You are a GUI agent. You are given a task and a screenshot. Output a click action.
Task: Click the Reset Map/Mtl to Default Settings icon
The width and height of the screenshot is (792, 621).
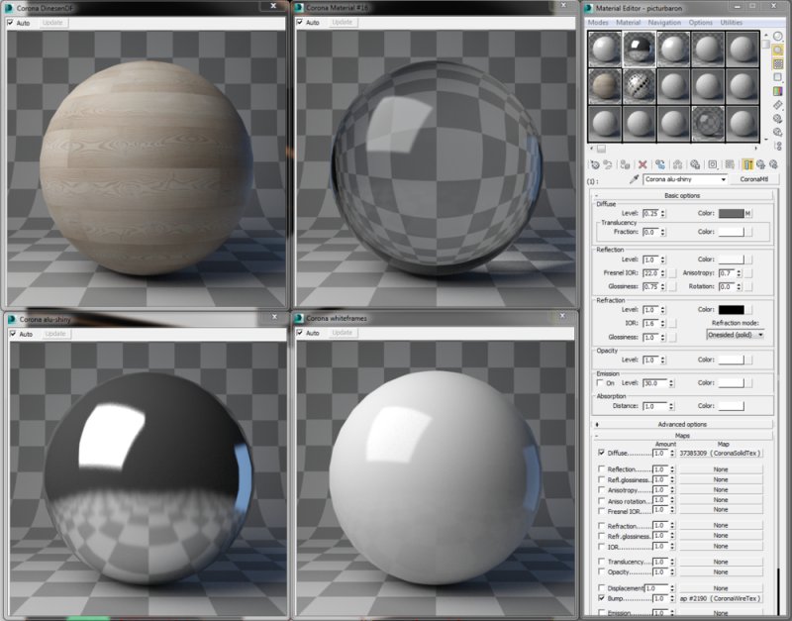[642, 163]
